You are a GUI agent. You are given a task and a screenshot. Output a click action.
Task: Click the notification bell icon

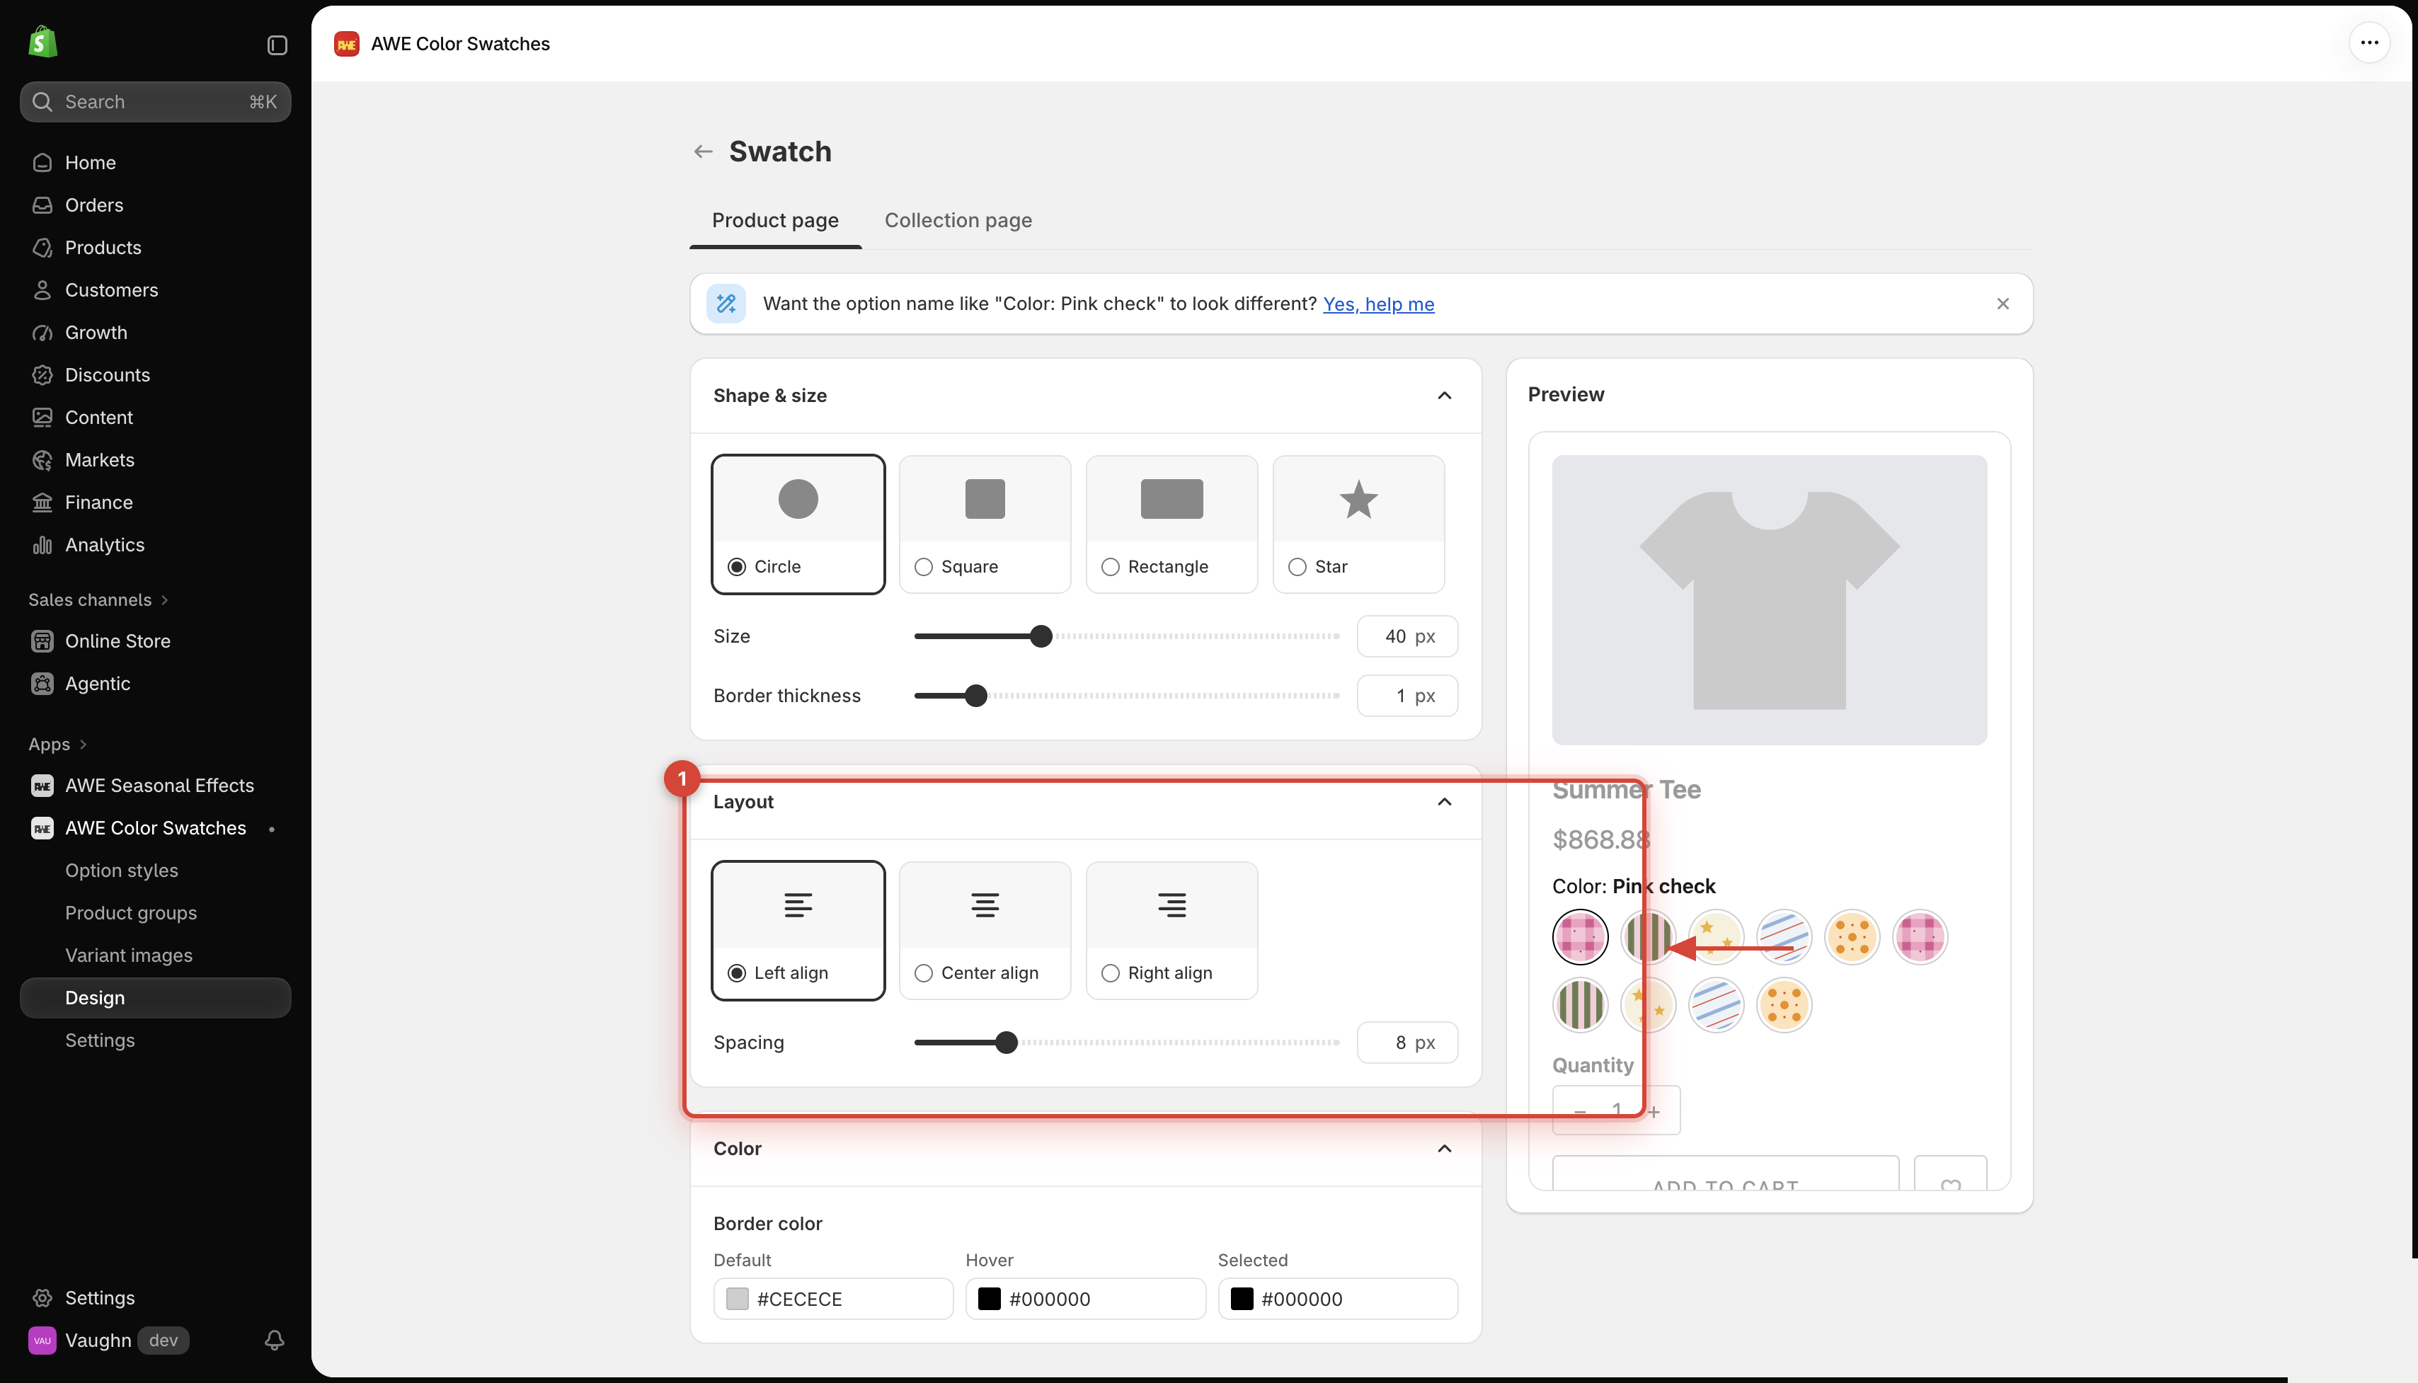pos(275,1339)
